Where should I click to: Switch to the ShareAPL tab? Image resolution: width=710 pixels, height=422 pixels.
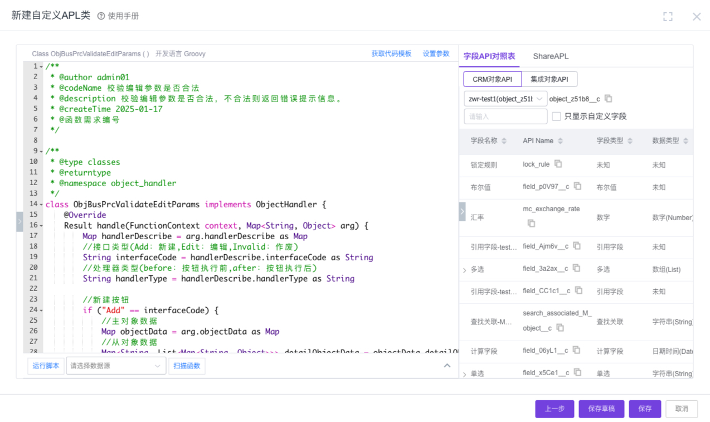pyautogui.click(x=551, y=56)
